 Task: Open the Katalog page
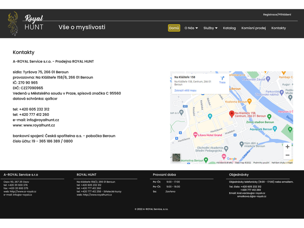[x=229, y=28]
